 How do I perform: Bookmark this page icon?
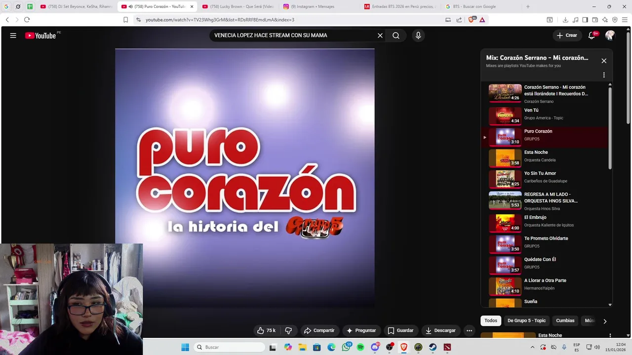tap(125, 20)
